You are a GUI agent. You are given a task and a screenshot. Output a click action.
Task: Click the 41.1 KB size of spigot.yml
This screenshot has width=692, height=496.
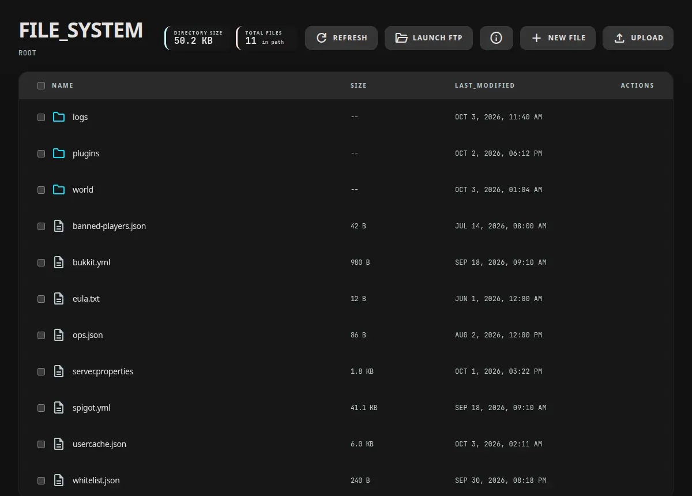pos(364,408)
